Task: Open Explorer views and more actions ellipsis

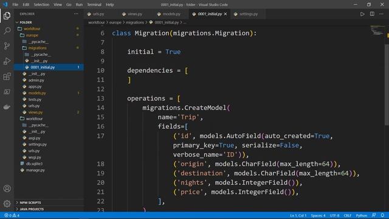Action: coord(76,14)
